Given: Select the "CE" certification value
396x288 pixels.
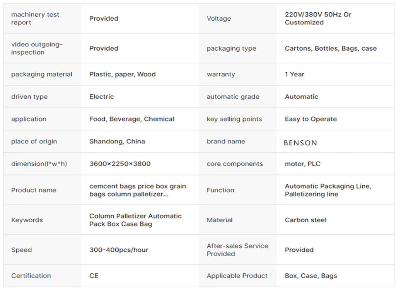Looking at the screenshot, I should (94, 276).
